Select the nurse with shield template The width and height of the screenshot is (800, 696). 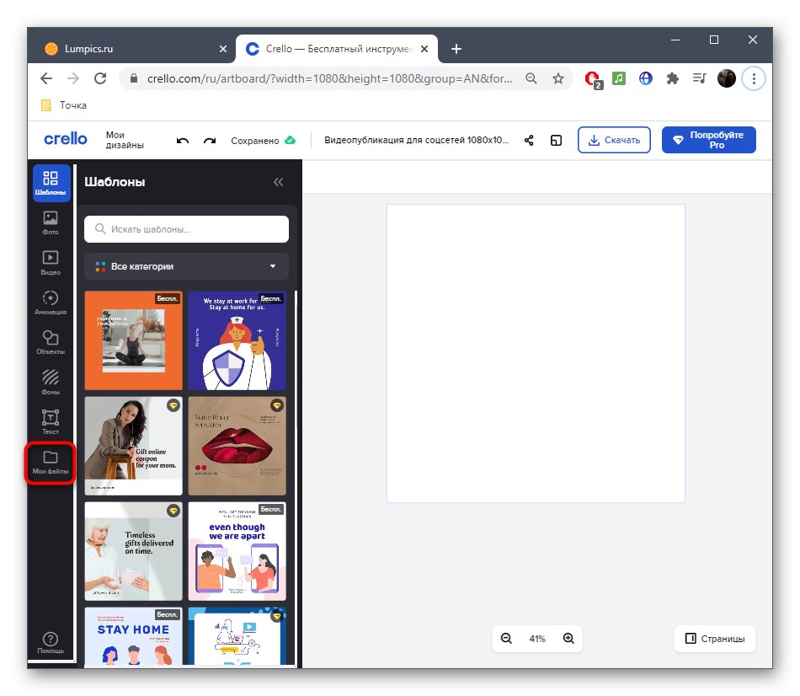tap(237, 340)
